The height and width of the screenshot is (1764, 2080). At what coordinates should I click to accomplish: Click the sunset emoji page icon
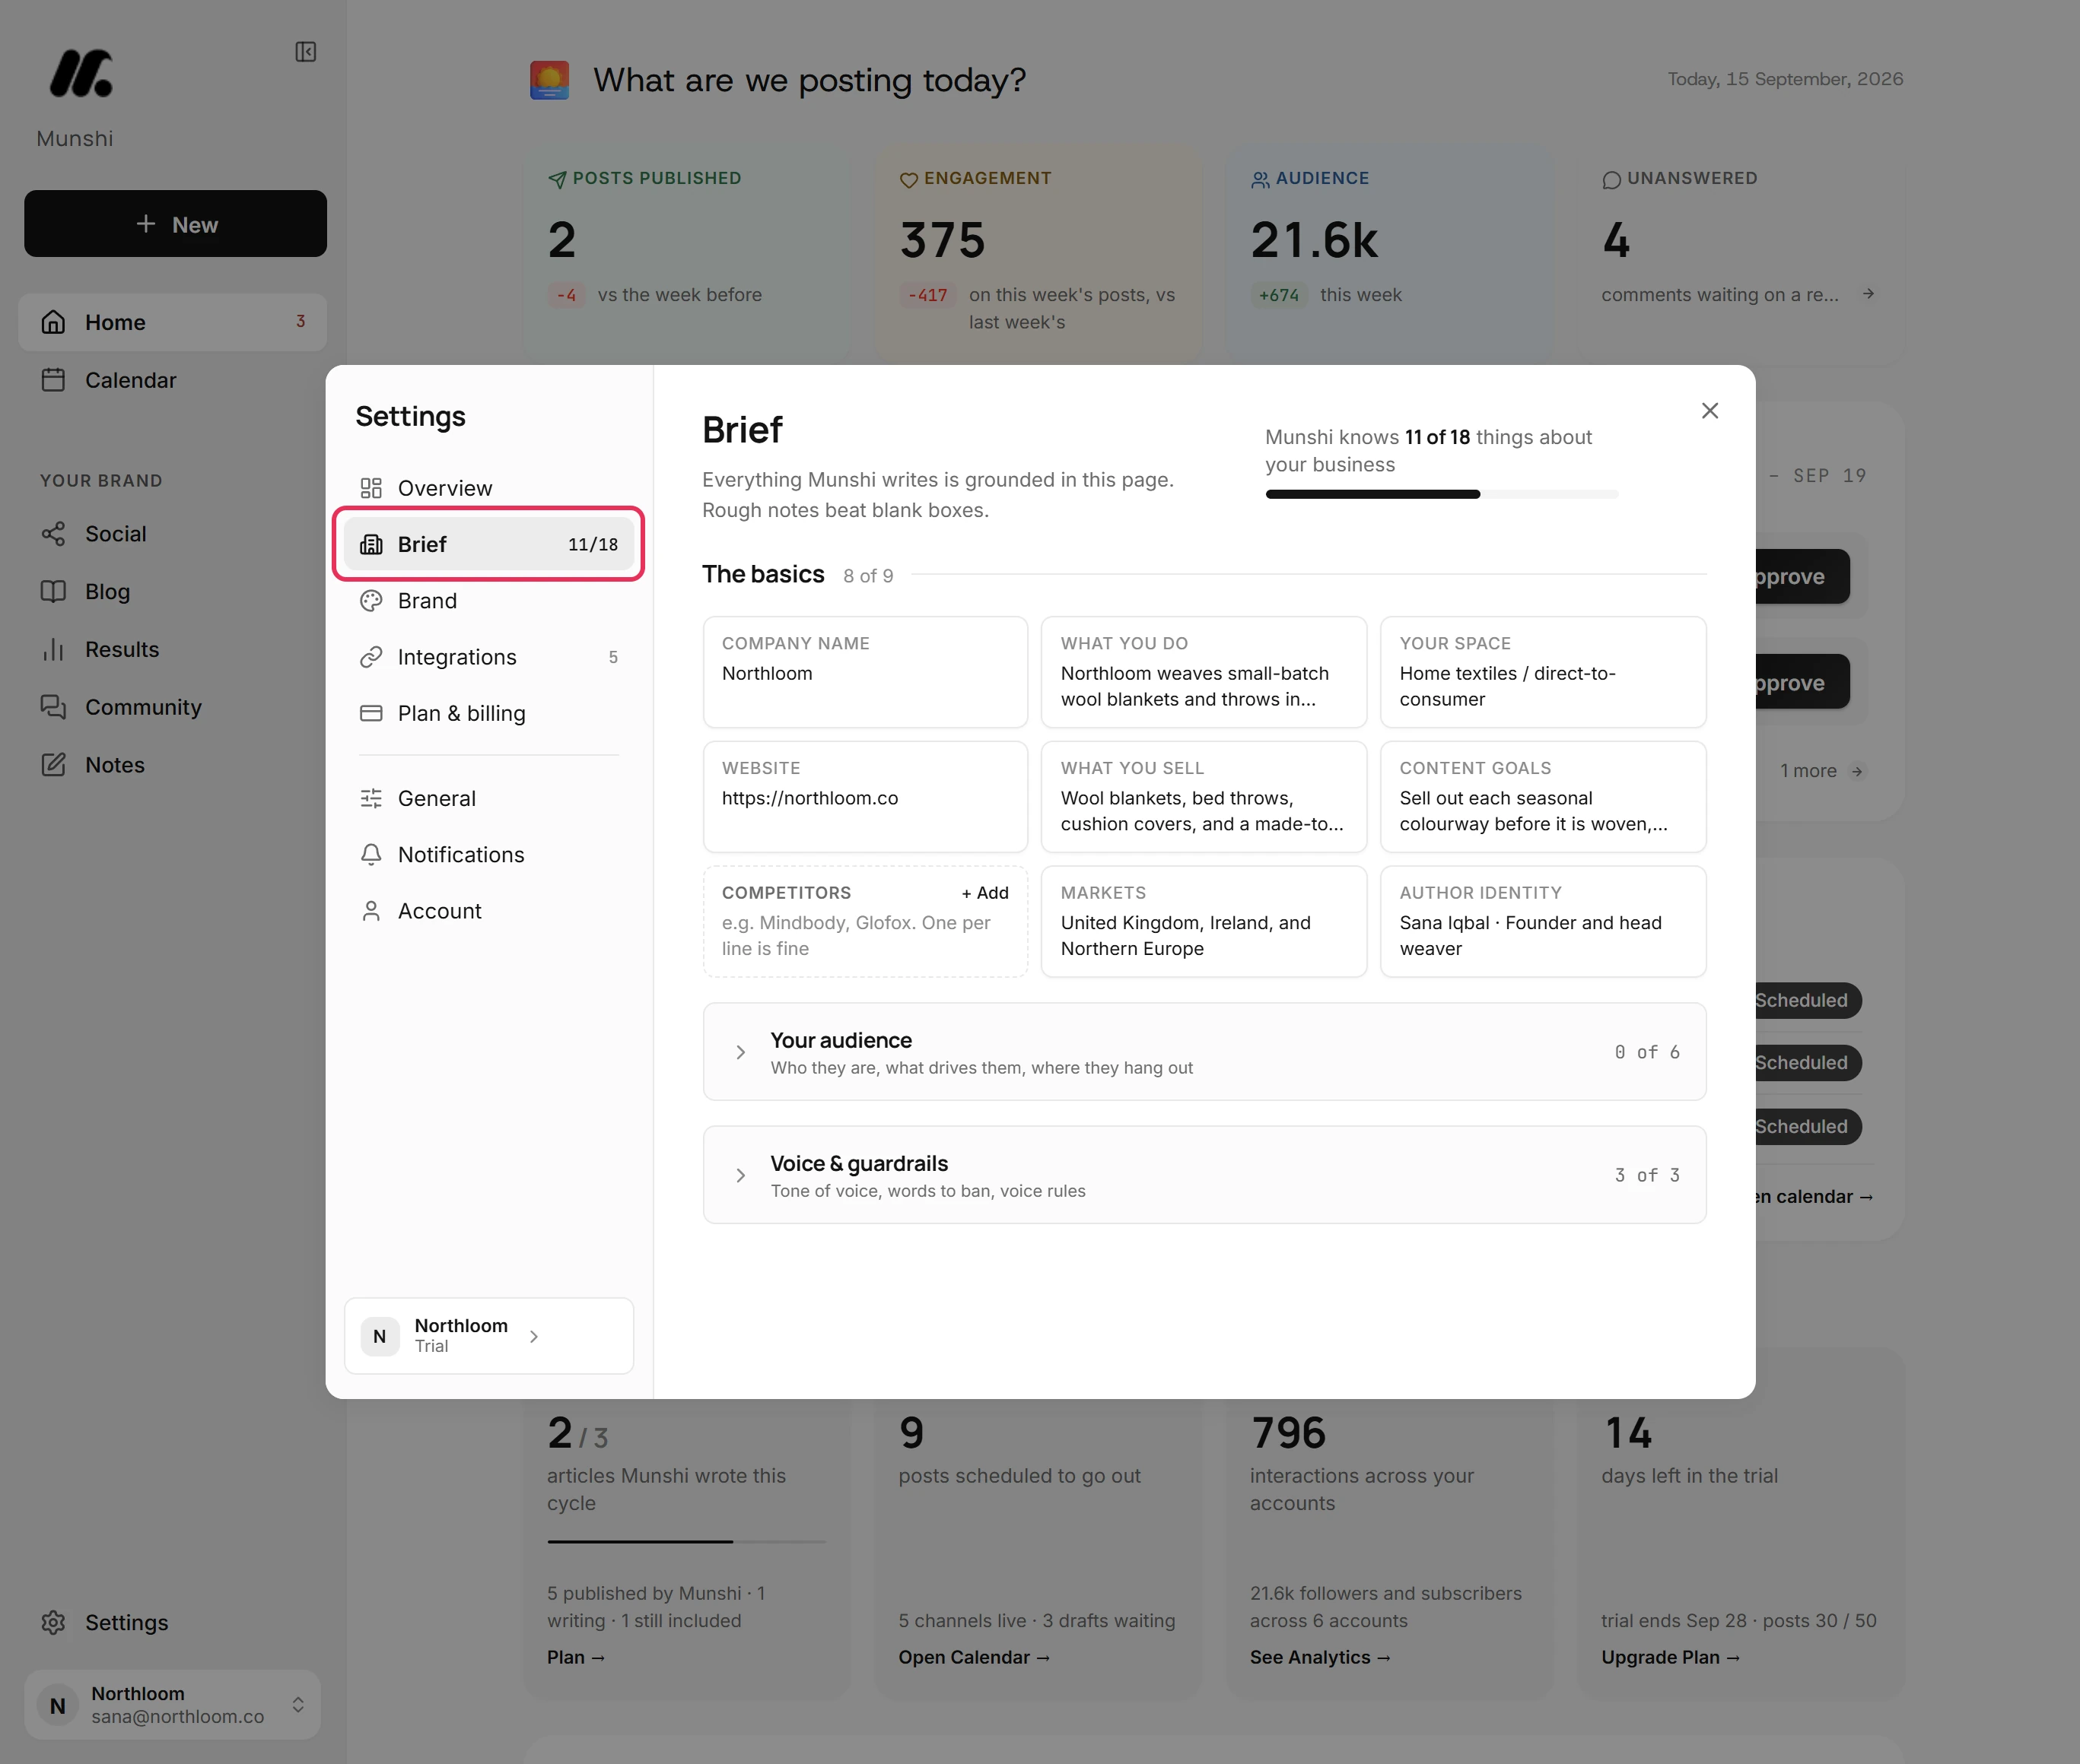point(549,80)
